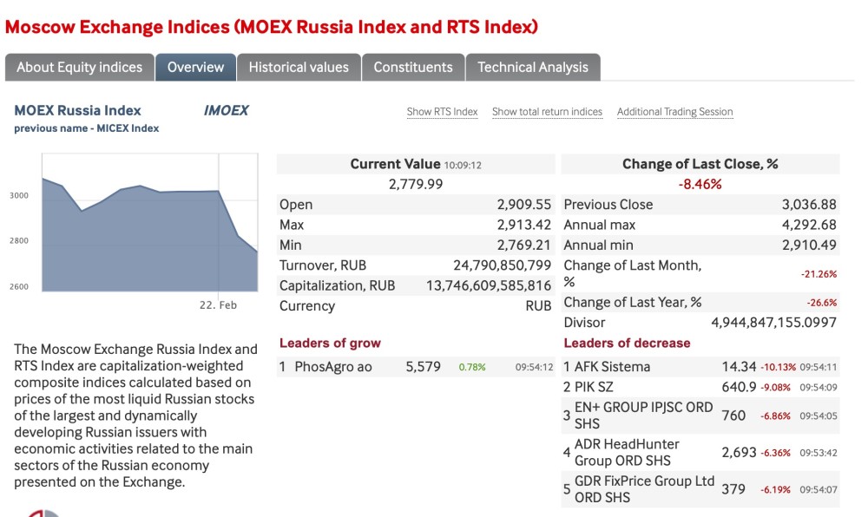Screen dimensions: 868x517
Task: Click the Show RTS Index link
Action: (442, 112)
